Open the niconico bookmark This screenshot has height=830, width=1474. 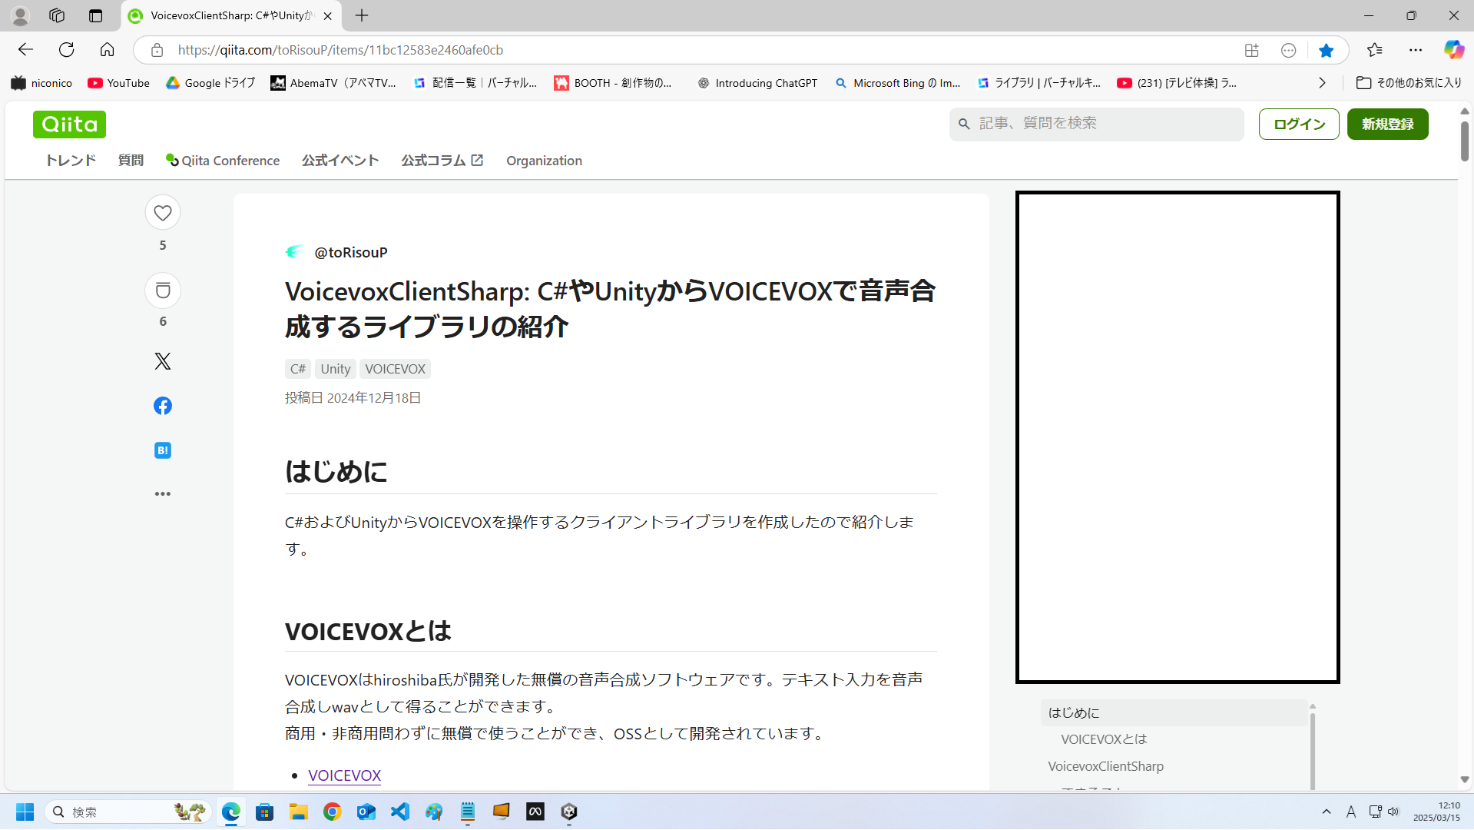click(41, 83)
